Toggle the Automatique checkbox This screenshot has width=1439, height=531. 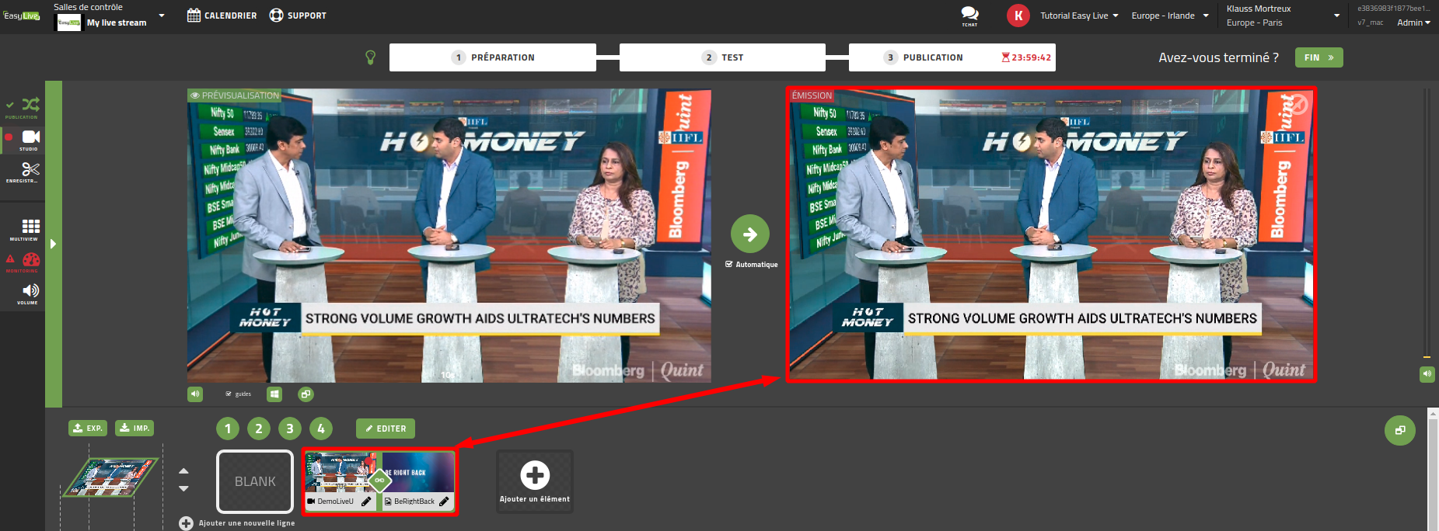click(x=728, y=264)
